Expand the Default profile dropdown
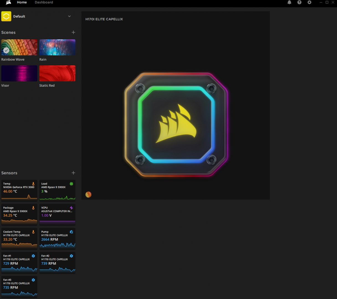Screen dimensions: 337x299 click(70, 16)
